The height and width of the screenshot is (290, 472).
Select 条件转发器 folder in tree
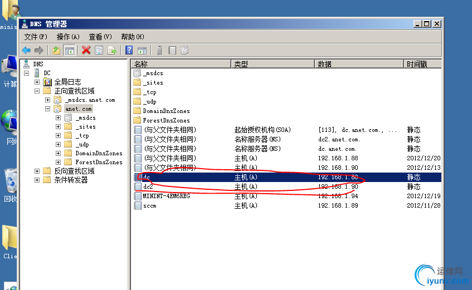tap(71, 180)
